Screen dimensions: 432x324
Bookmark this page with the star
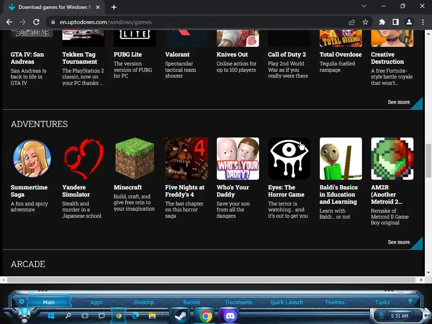tap(365, 22)
